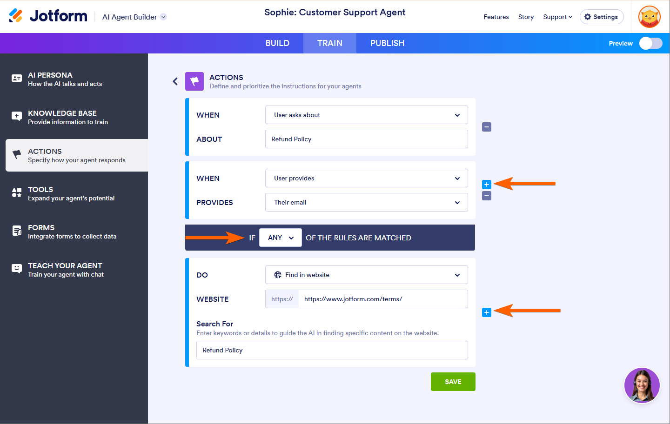Toggle the Preview switch on
Image resolution: width=670 pixels, height=424 pixels.
pos(650,43)
